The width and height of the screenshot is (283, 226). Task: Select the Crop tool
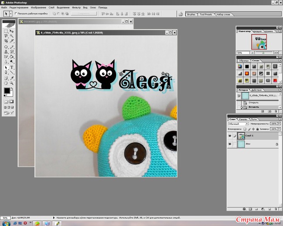point(6,41)
